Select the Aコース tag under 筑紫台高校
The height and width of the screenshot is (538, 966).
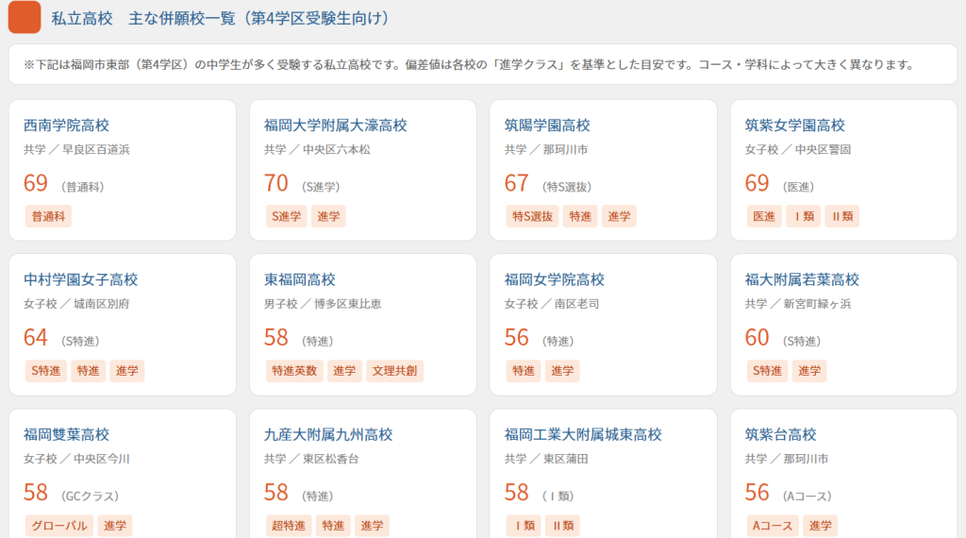click(x=773, y=526)
